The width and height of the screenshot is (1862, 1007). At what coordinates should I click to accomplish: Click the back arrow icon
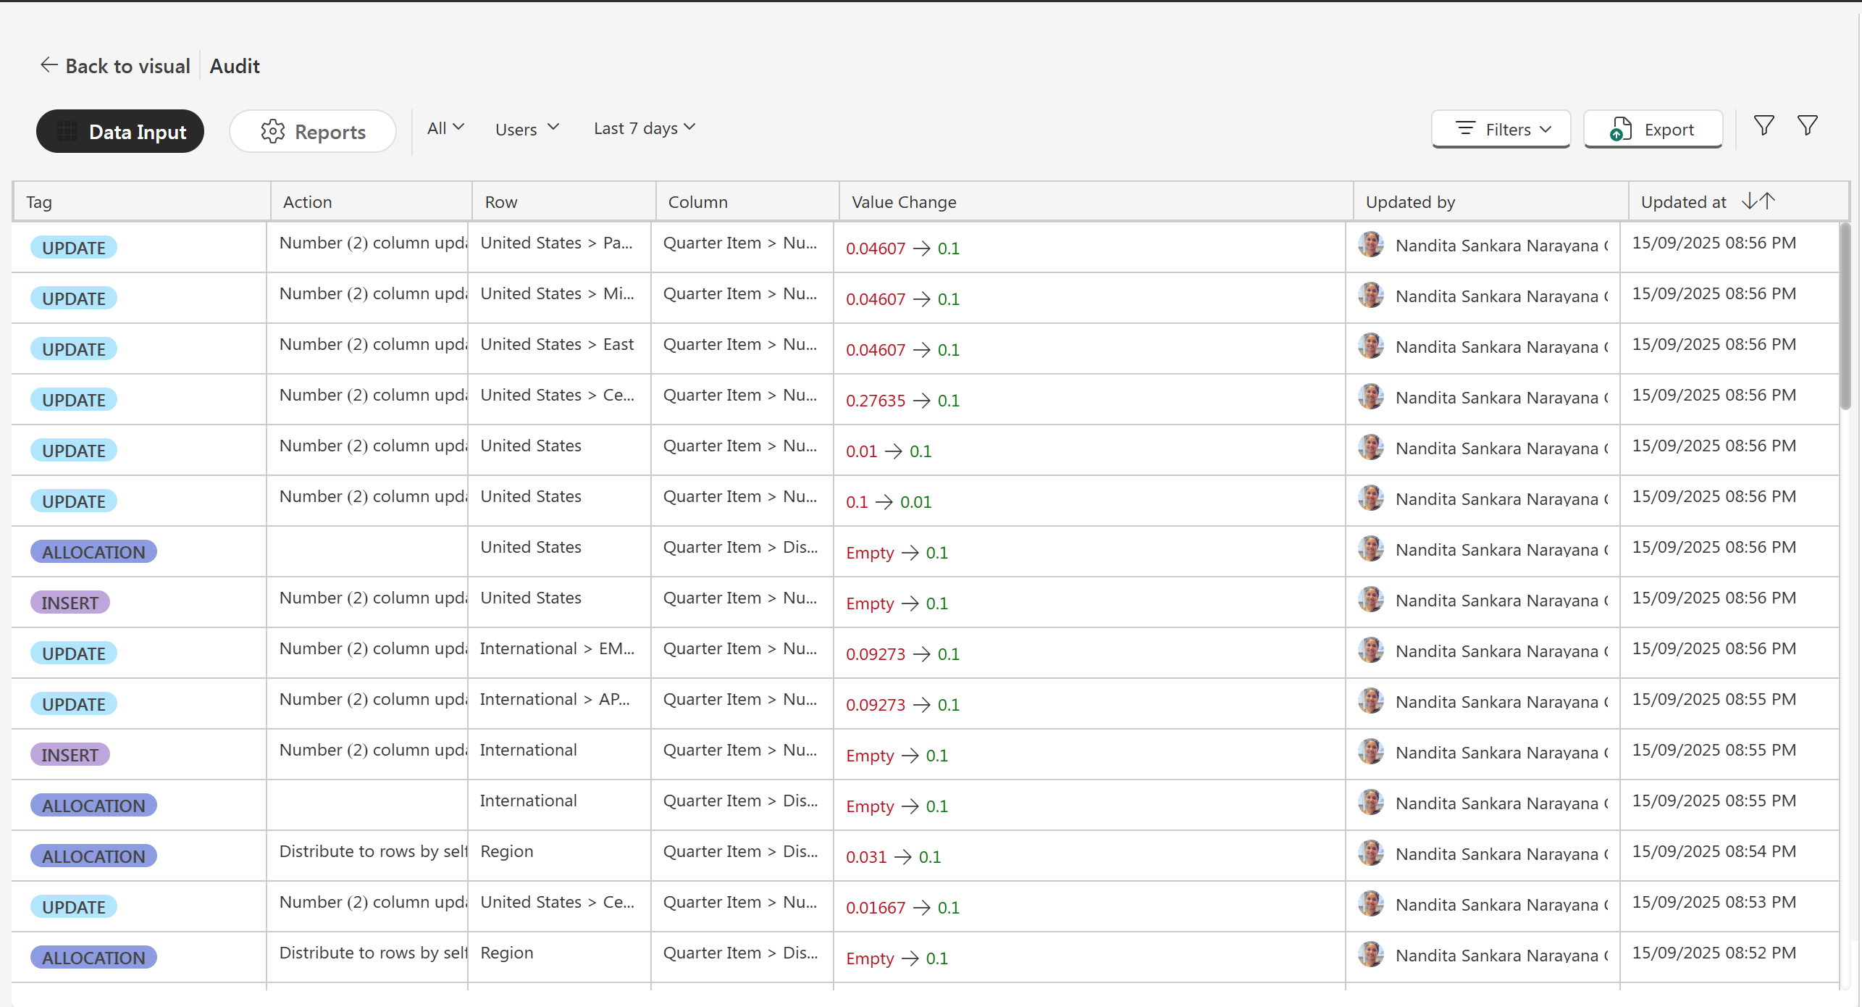pyautogui.click(x=49, y=65)
